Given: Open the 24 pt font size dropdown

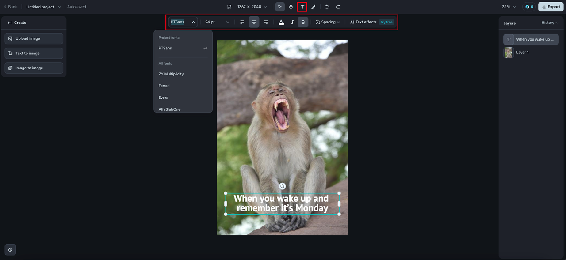Looking at the screenshot, I should click(x=217, y=22).
